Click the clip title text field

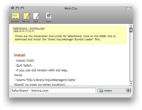click(x=53, y=90)
